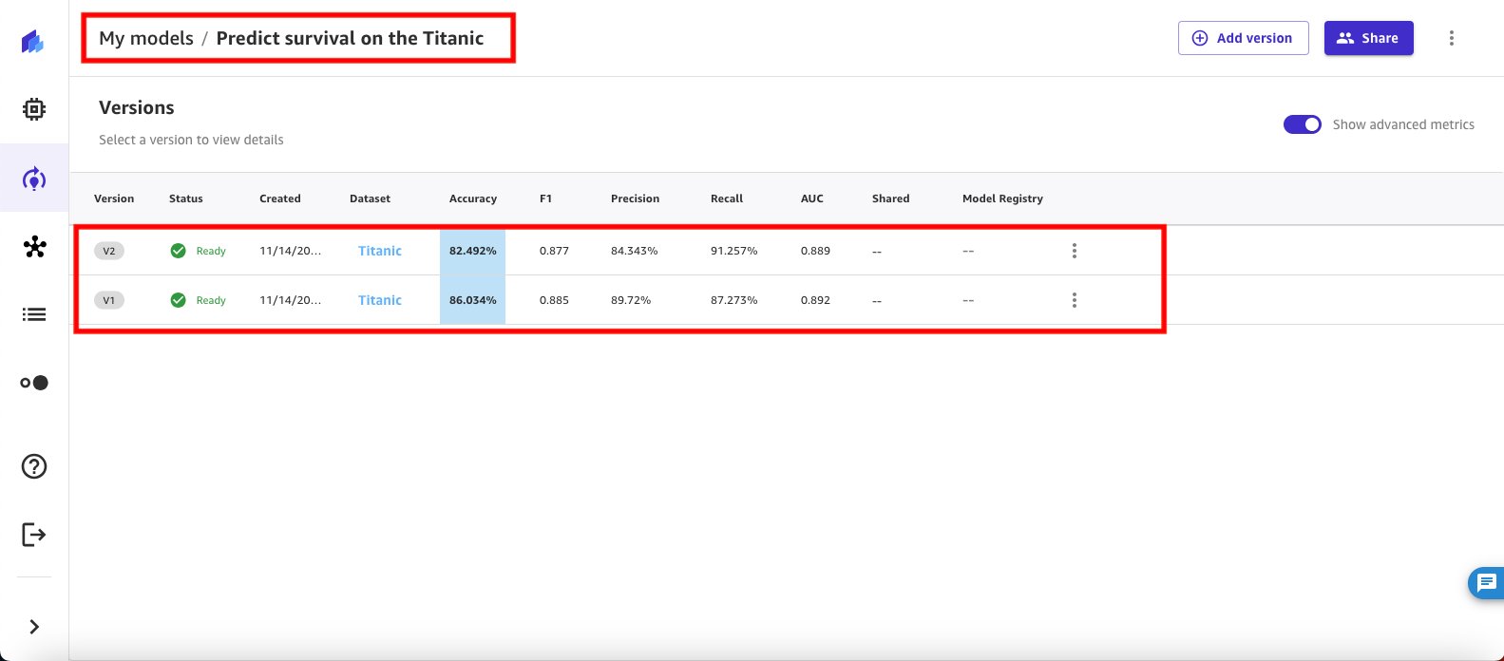Expand the sidebar with the chevron arrow
Image resolution: width=1504 pixels, height=661 pixels.
(x=34, y=627)
